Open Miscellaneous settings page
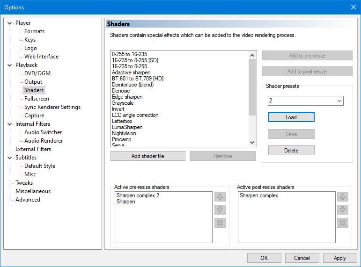 click(33, 191)
